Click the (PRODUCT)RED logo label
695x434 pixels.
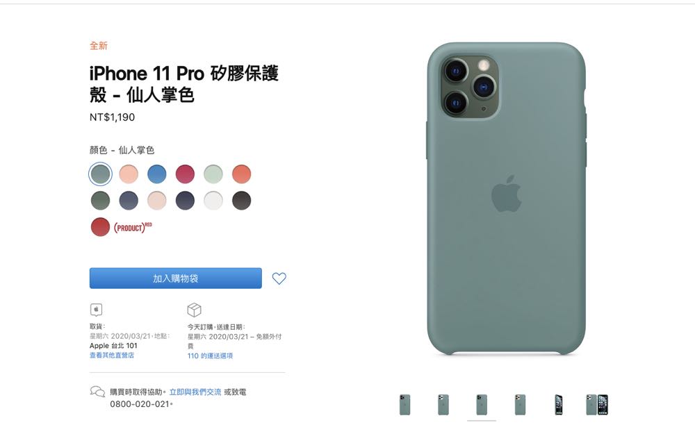133,227
